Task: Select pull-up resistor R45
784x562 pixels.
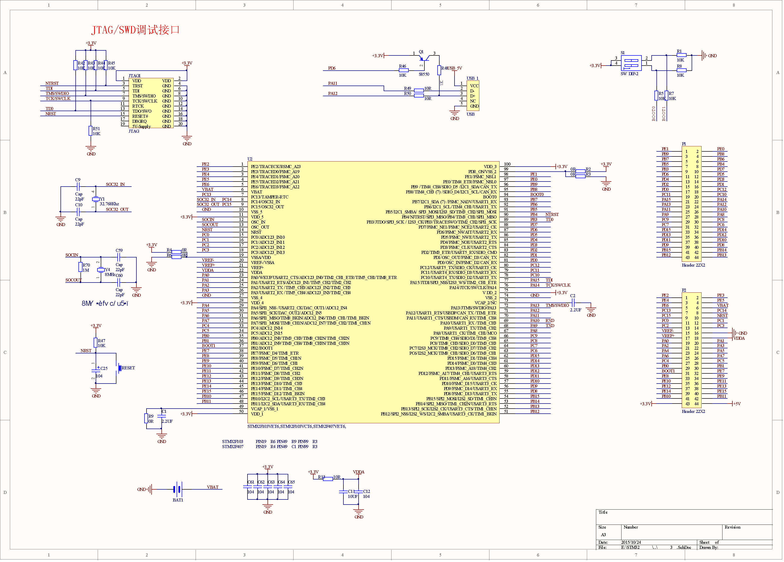Action: (x=106, y=65)
